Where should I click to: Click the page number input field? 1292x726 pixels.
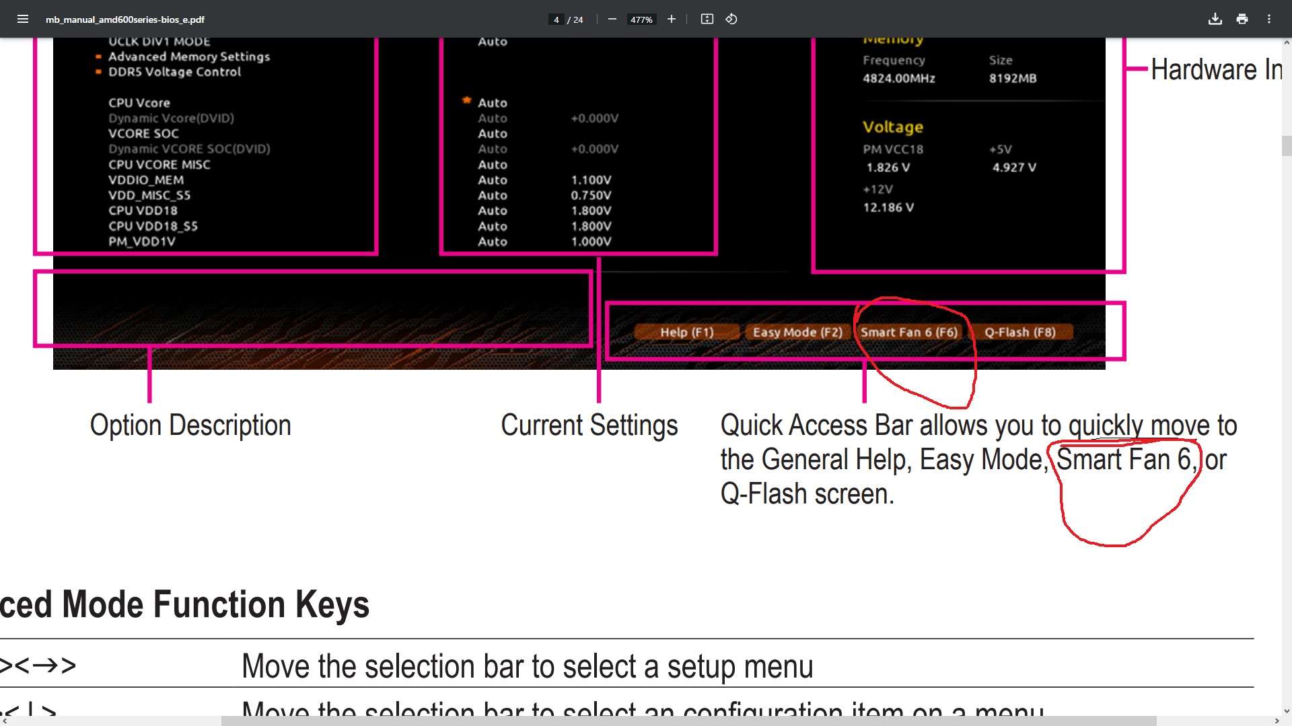pos(556,19)
